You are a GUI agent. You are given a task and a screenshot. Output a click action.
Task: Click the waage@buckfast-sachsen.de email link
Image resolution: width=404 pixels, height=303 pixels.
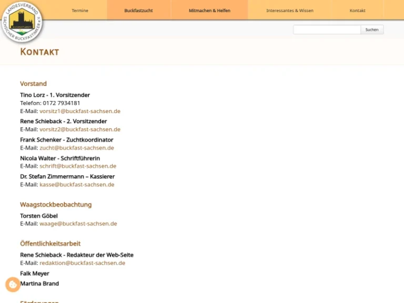[x=78, y=224]
